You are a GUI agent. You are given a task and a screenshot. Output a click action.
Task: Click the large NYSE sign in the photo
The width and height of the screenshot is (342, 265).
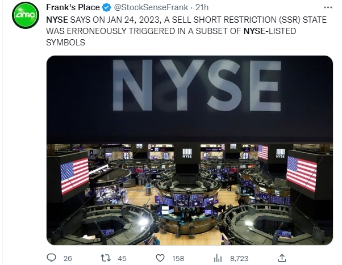pos(197,86)
